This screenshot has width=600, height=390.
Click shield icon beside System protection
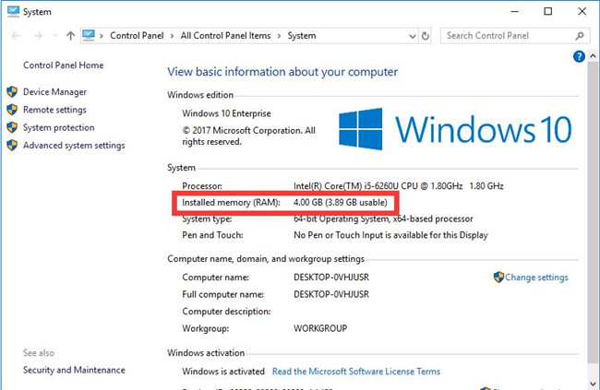coord(12,127)
